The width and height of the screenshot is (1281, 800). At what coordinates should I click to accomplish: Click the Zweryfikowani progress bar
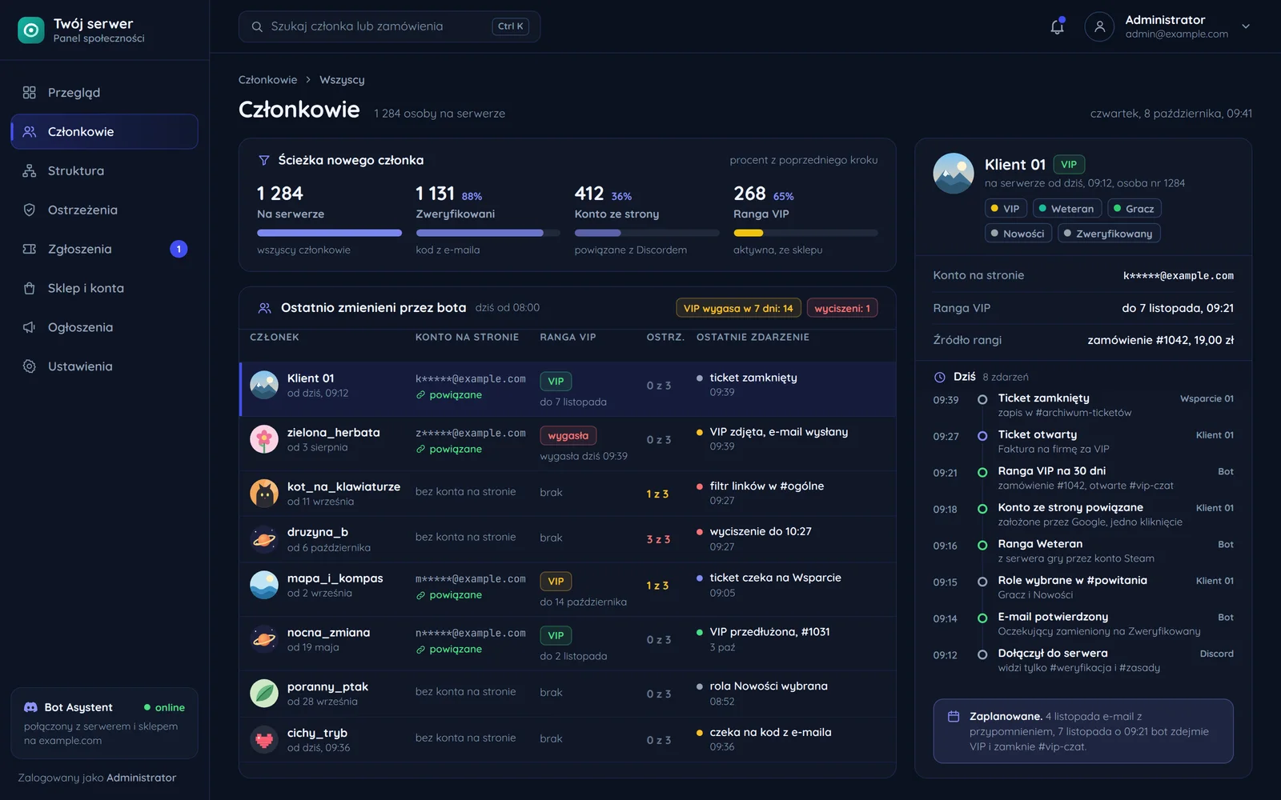[488, 233]
